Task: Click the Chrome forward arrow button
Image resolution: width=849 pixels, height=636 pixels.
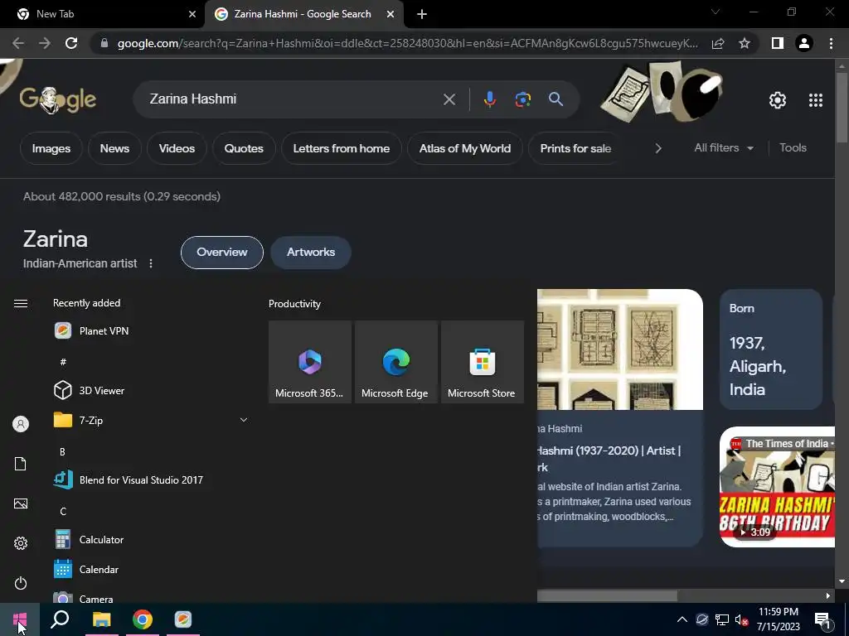Action: (x=45, y=43)
